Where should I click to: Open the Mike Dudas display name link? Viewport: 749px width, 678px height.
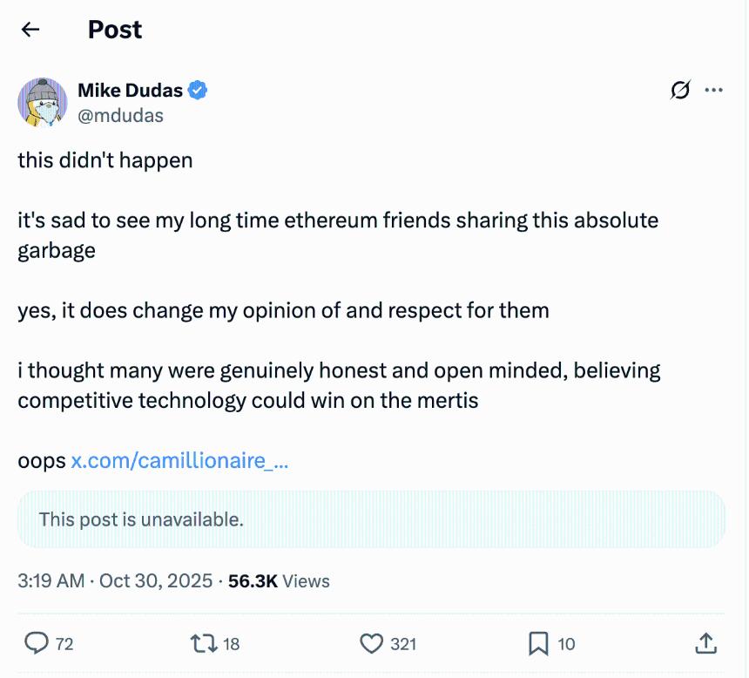coord(131,90)
